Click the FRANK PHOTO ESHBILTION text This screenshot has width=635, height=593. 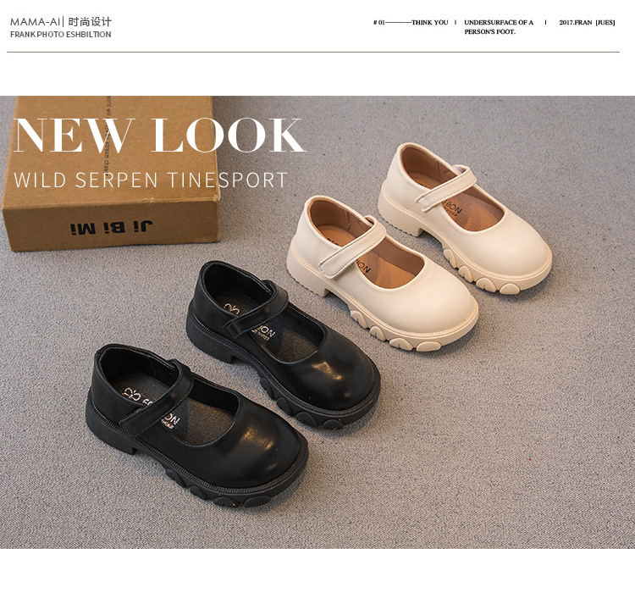tap(61, 35)
